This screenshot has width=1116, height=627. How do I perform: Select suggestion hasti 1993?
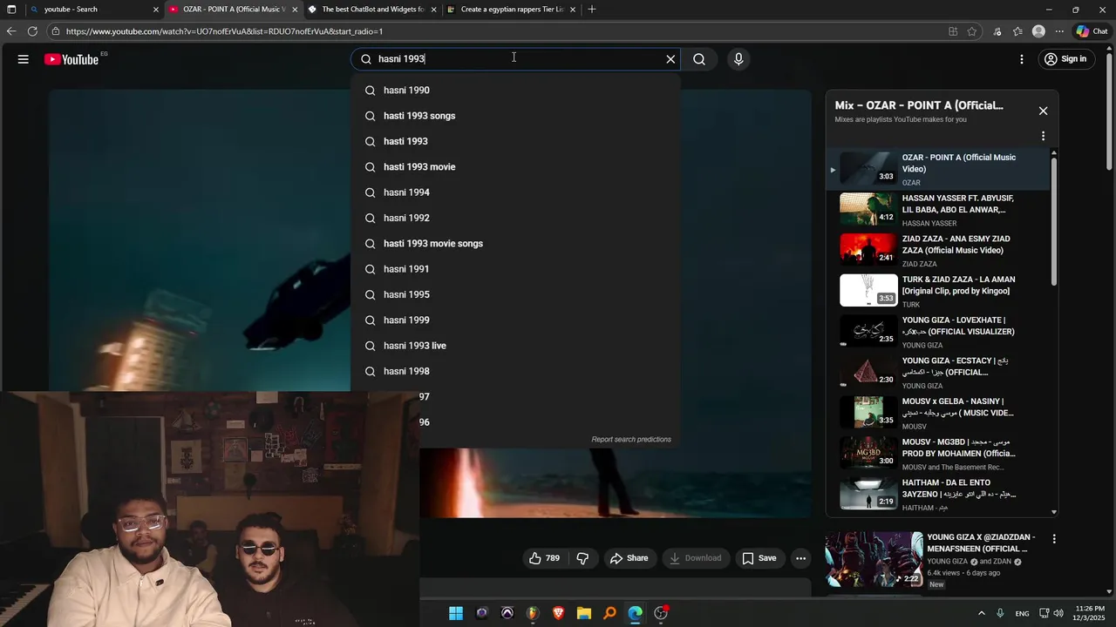point(515,141)
